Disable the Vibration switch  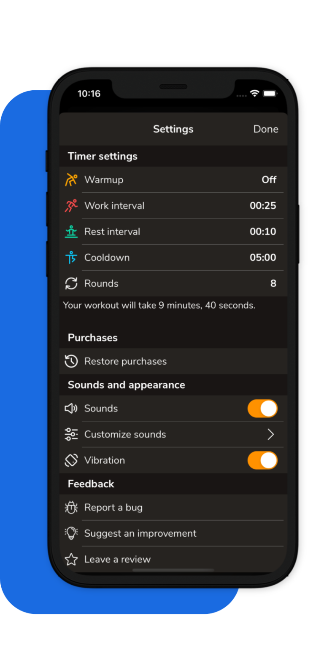pos(262,460)
